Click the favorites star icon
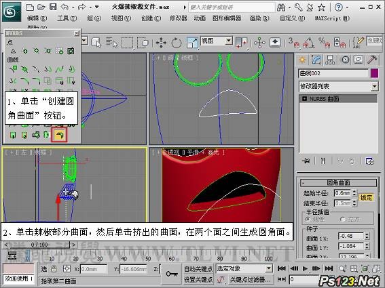 (321, 7)
